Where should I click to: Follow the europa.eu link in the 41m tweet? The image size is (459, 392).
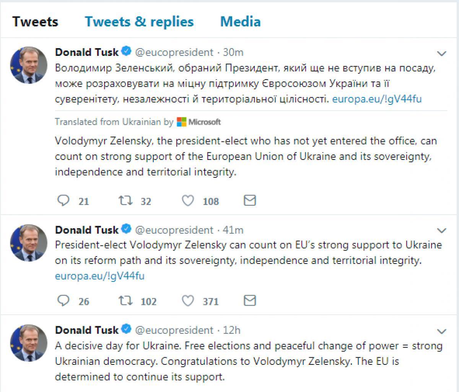tap(100, 276)
